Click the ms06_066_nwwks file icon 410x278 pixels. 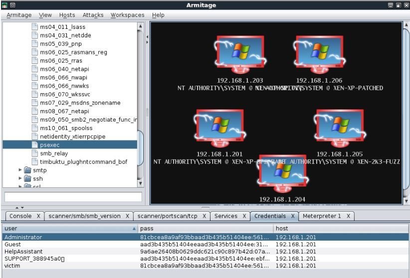[x=34, y=86]
